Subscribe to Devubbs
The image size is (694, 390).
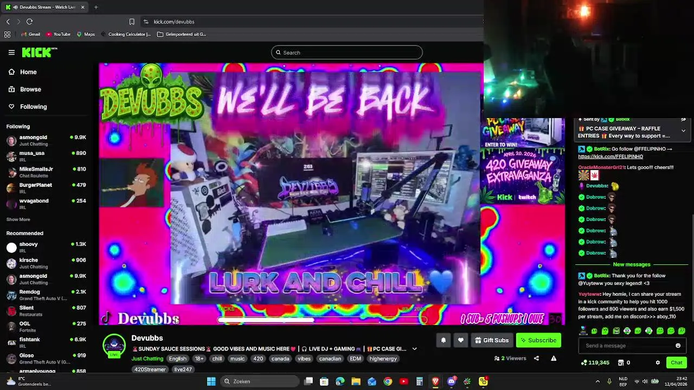coord(538,340)
